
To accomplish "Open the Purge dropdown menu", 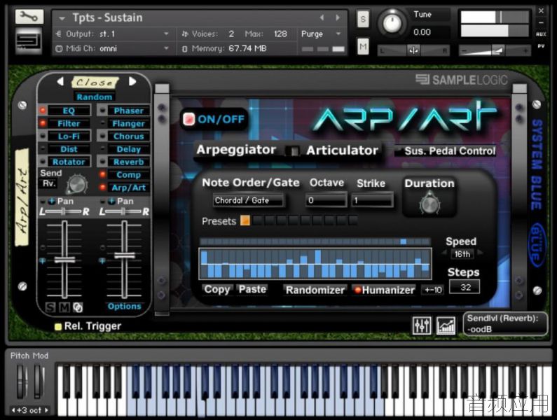I will [321, 34].
